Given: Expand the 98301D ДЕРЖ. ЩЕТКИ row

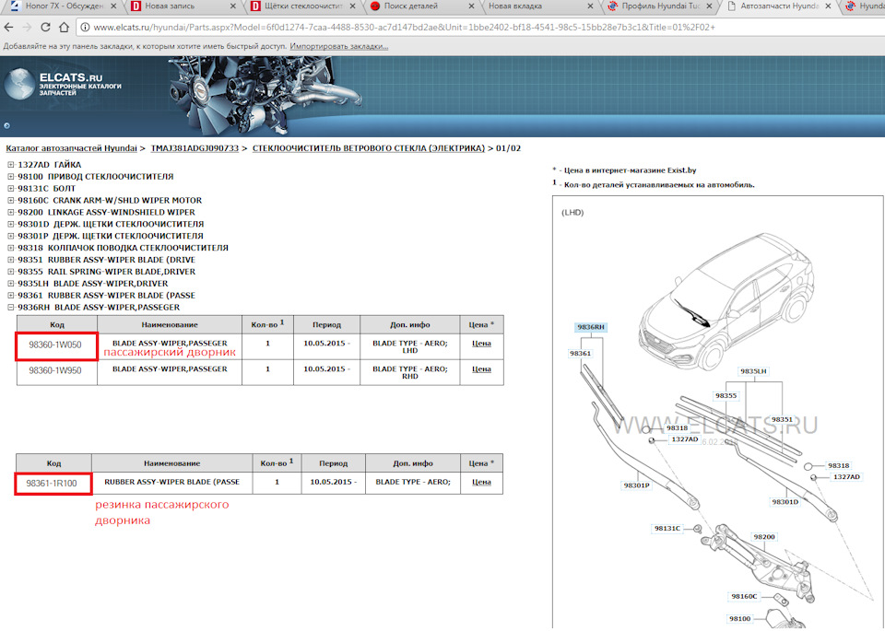Looking at the screenshot, I should click(x=11, y=224).
